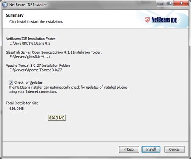The width and height of the screenshot is (191, 159).
Task: Select the path E:\Java\IDE\NetBeans 8.2
Action: (x=30, y=43)
